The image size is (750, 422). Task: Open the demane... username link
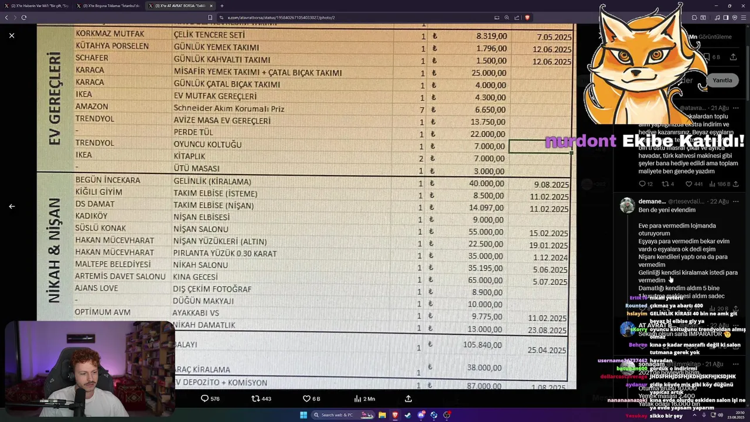coord(652,202)
